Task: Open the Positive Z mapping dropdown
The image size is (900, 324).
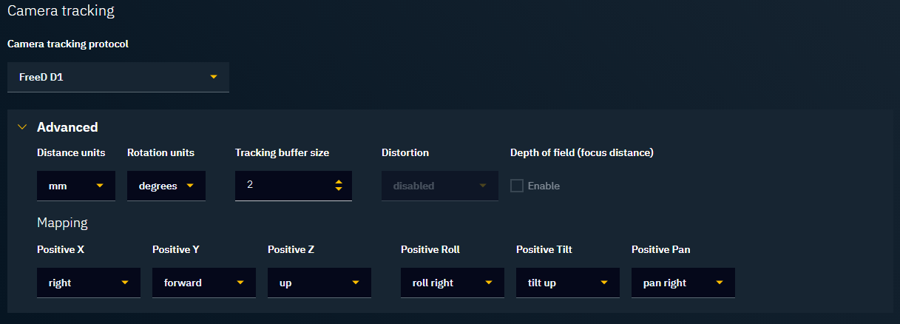Action: 319,283
